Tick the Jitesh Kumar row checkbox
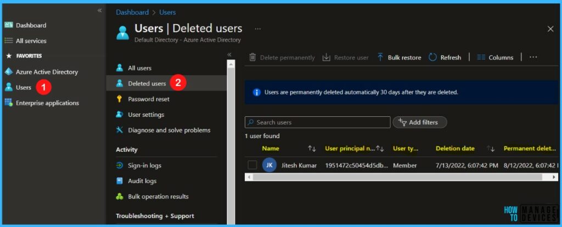This screenshot has height=227, width=562. click(252, 165)
